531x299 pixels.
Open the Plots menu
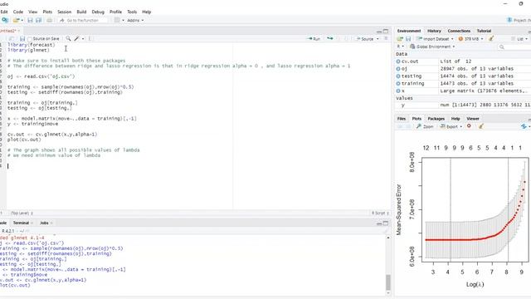pyautogui.click(x=47, y=12)
